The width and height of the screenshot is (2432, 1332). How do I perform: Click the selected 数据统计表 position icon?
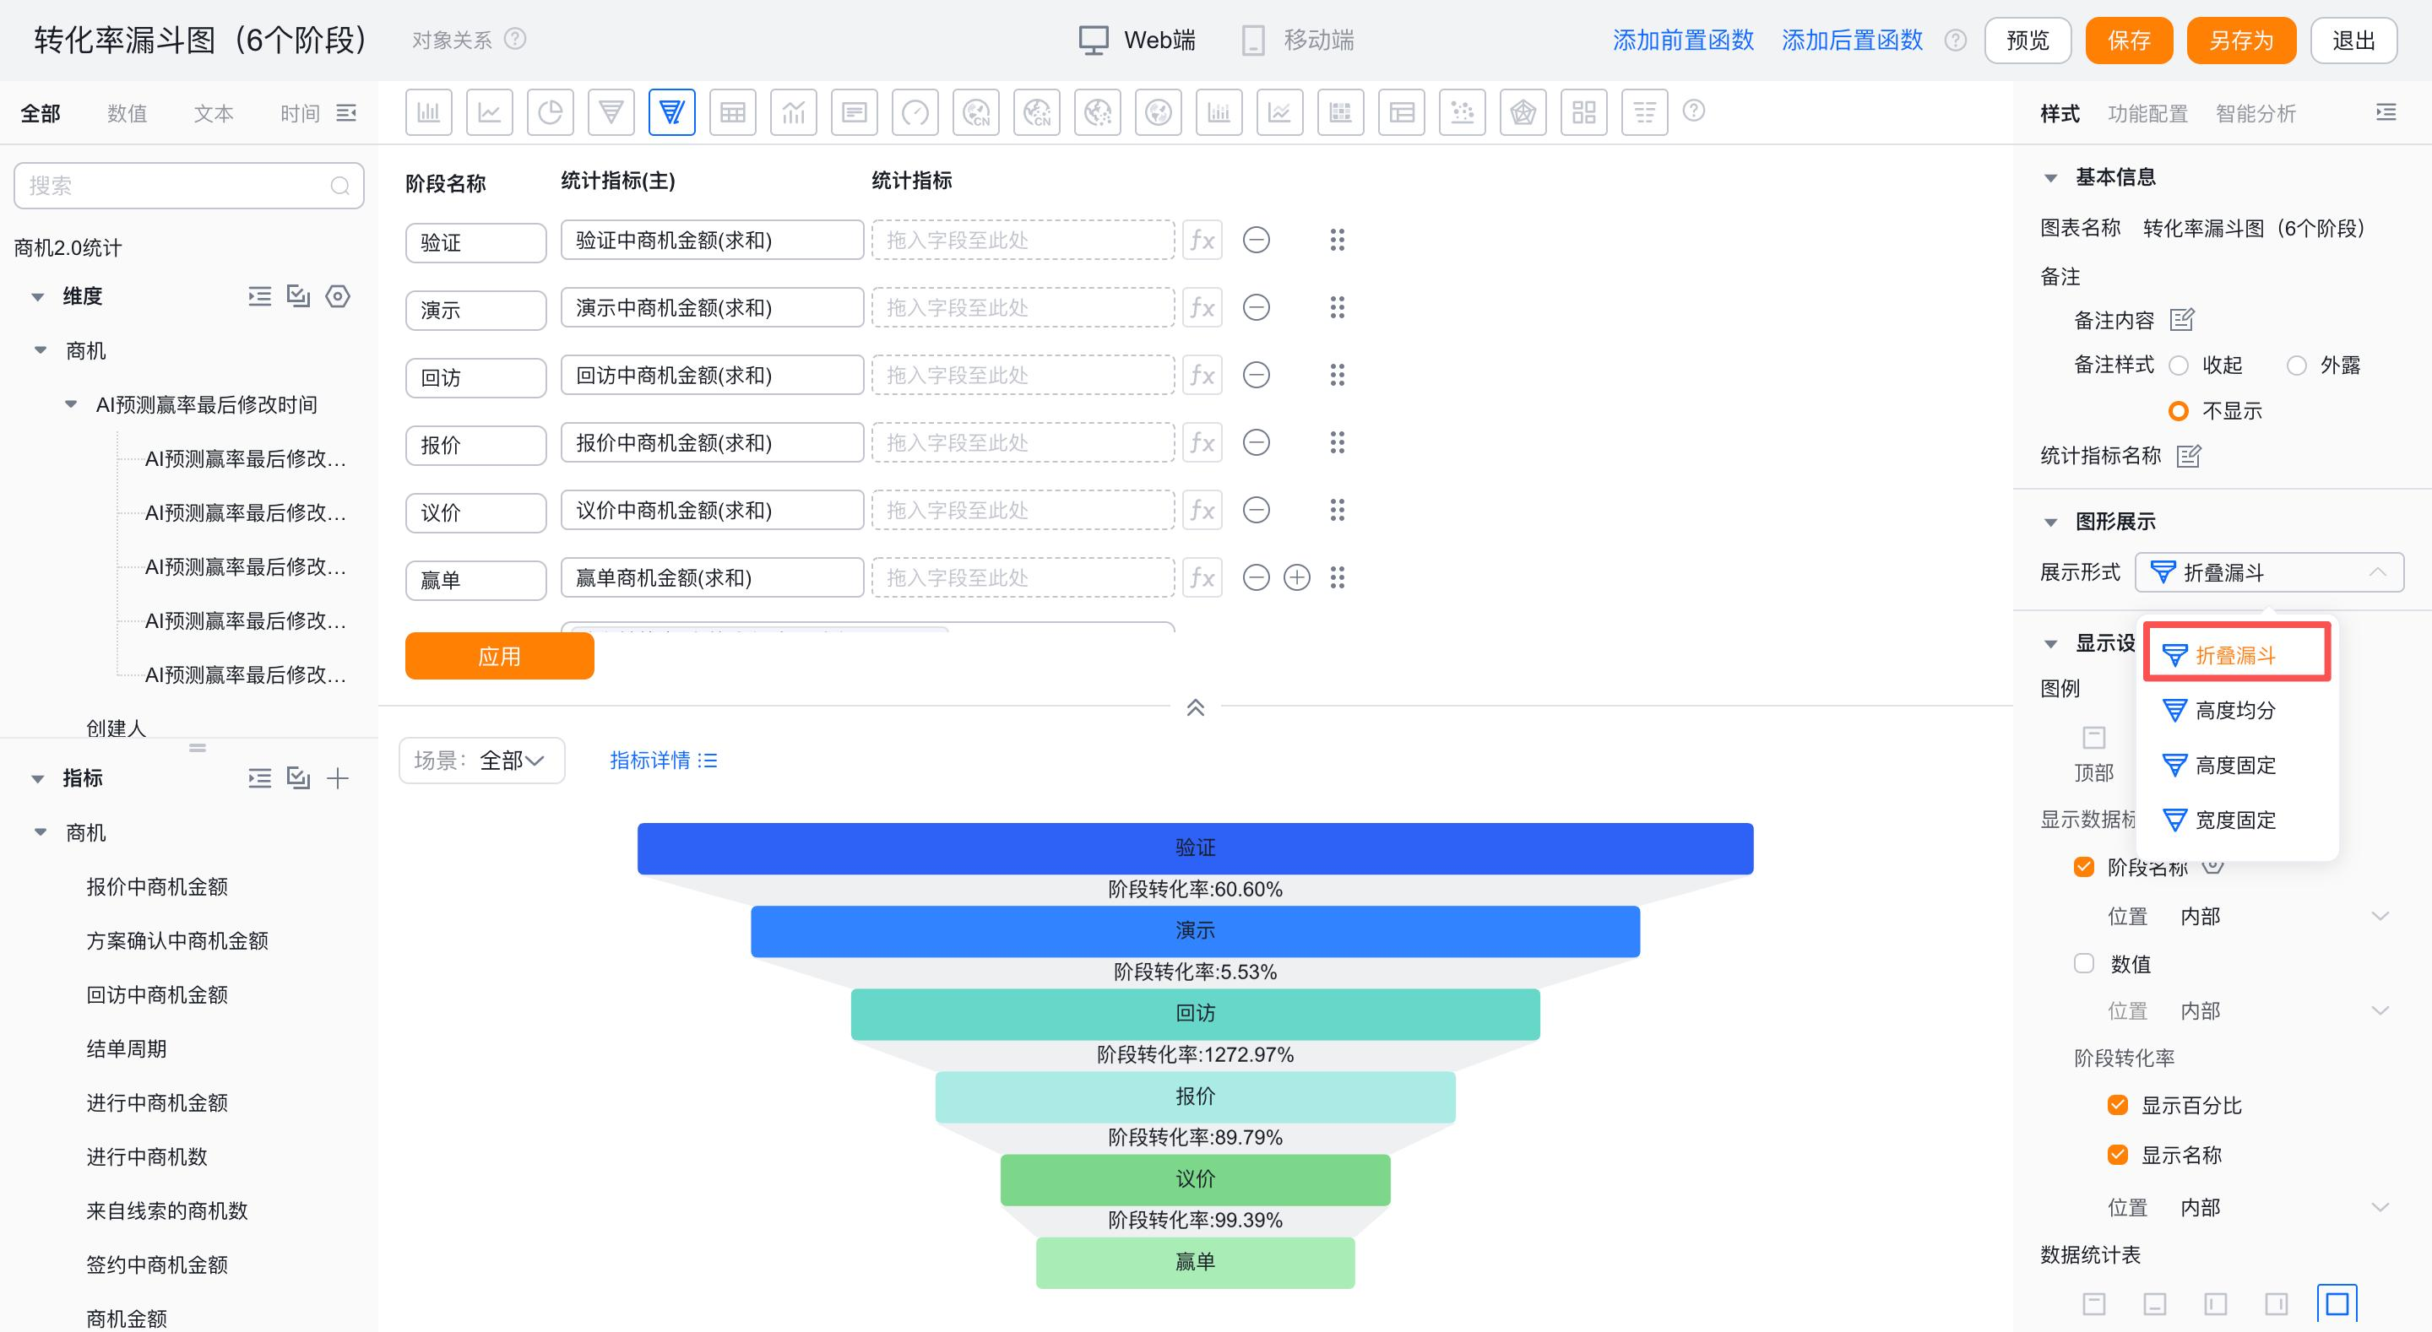pyautogui.click(x=2337, y=1303)
